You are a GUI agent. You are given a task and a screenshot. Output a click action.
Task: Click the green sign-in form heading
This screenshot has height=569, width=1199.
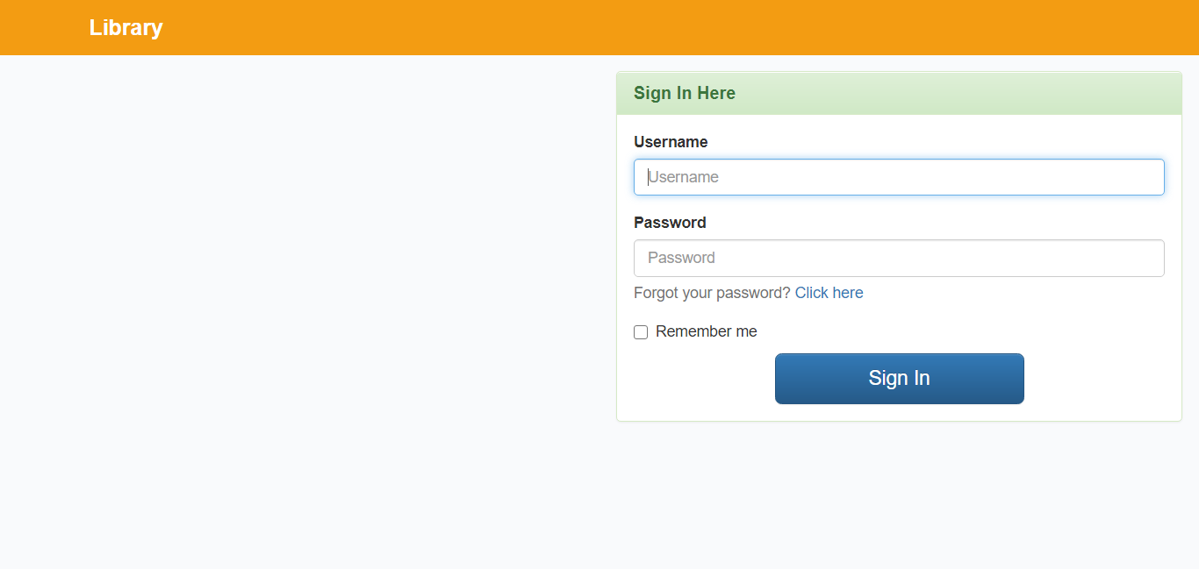(x=684, y=93)
